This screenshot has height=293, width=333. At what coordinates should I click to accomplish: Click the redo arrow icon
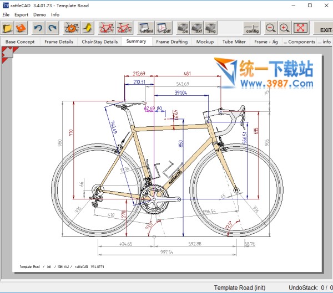tap(53, 27)
